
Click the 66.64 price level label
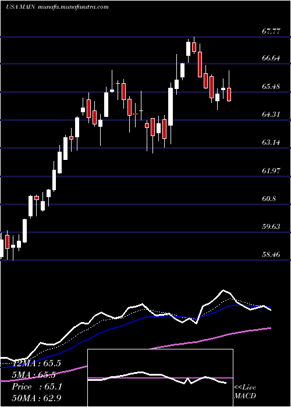click(x=271, y=58)
